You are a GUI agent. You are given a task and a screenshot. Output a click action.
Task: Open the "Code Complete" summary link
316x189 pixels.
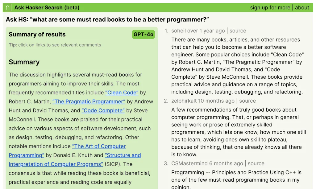103,110
